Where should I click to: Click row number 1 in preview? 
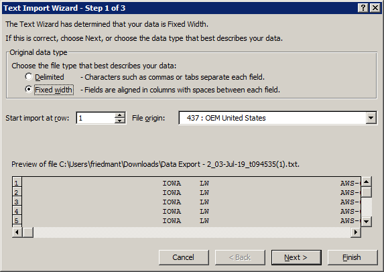[17, 183]
